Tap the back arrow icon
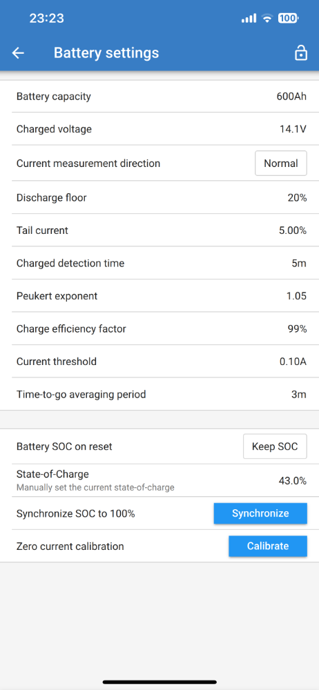The width and height of the screenshot is (319, 690). (x=18, y=53)
